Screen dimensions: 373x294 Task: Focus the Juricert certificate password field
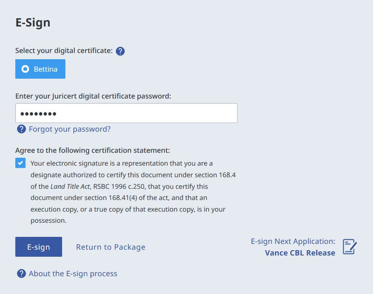(x=126, y=113)
